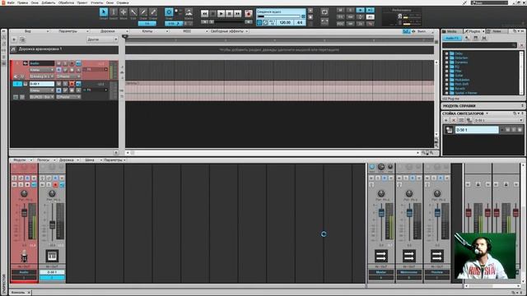Jump to the end with fast-forward button
The width and height of the screenshot is (527, 296).
click(238, 14)
